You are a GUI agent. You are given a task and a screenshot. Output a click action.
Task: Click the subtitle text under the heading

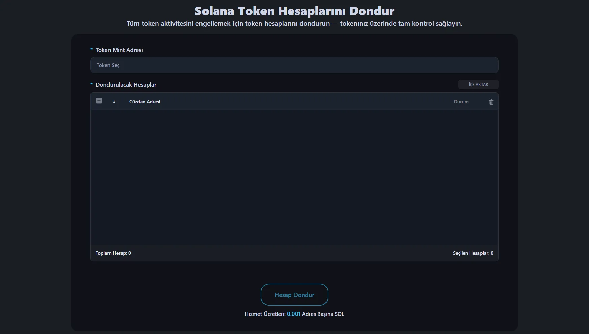[294, 24]
